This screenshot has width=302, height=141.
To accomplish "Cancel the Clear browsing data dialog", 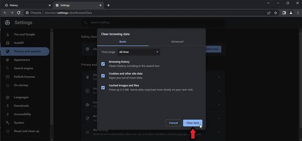I will [x=173, y=123].
